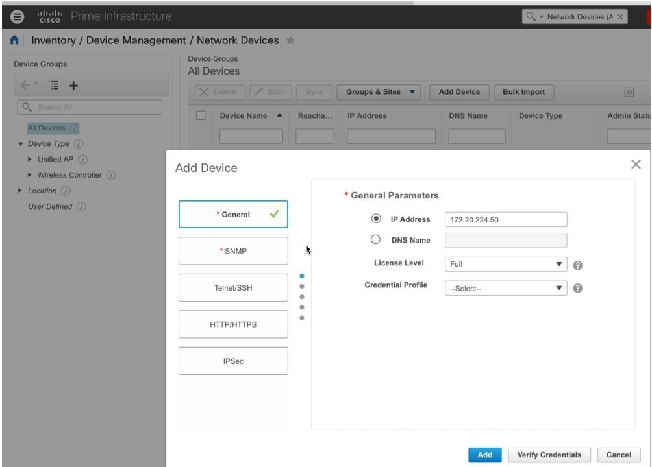
Task: Expand the toolbar overflow arrows
Action: click(x=629, y=92)
